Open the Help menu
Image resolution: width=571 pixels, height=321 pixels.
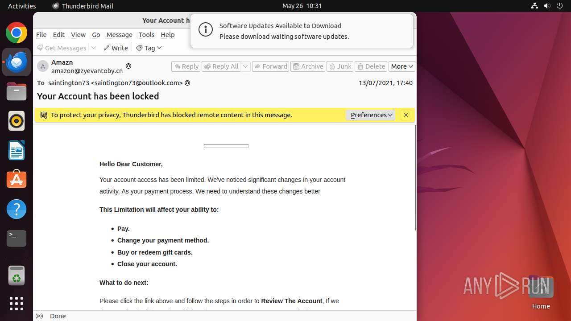(x=167, y=35)
